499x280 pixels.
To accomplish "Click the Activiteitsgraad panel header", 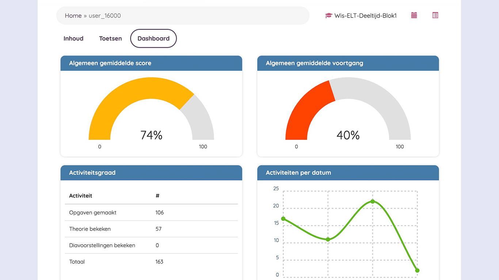I will (x=151, y=173).
